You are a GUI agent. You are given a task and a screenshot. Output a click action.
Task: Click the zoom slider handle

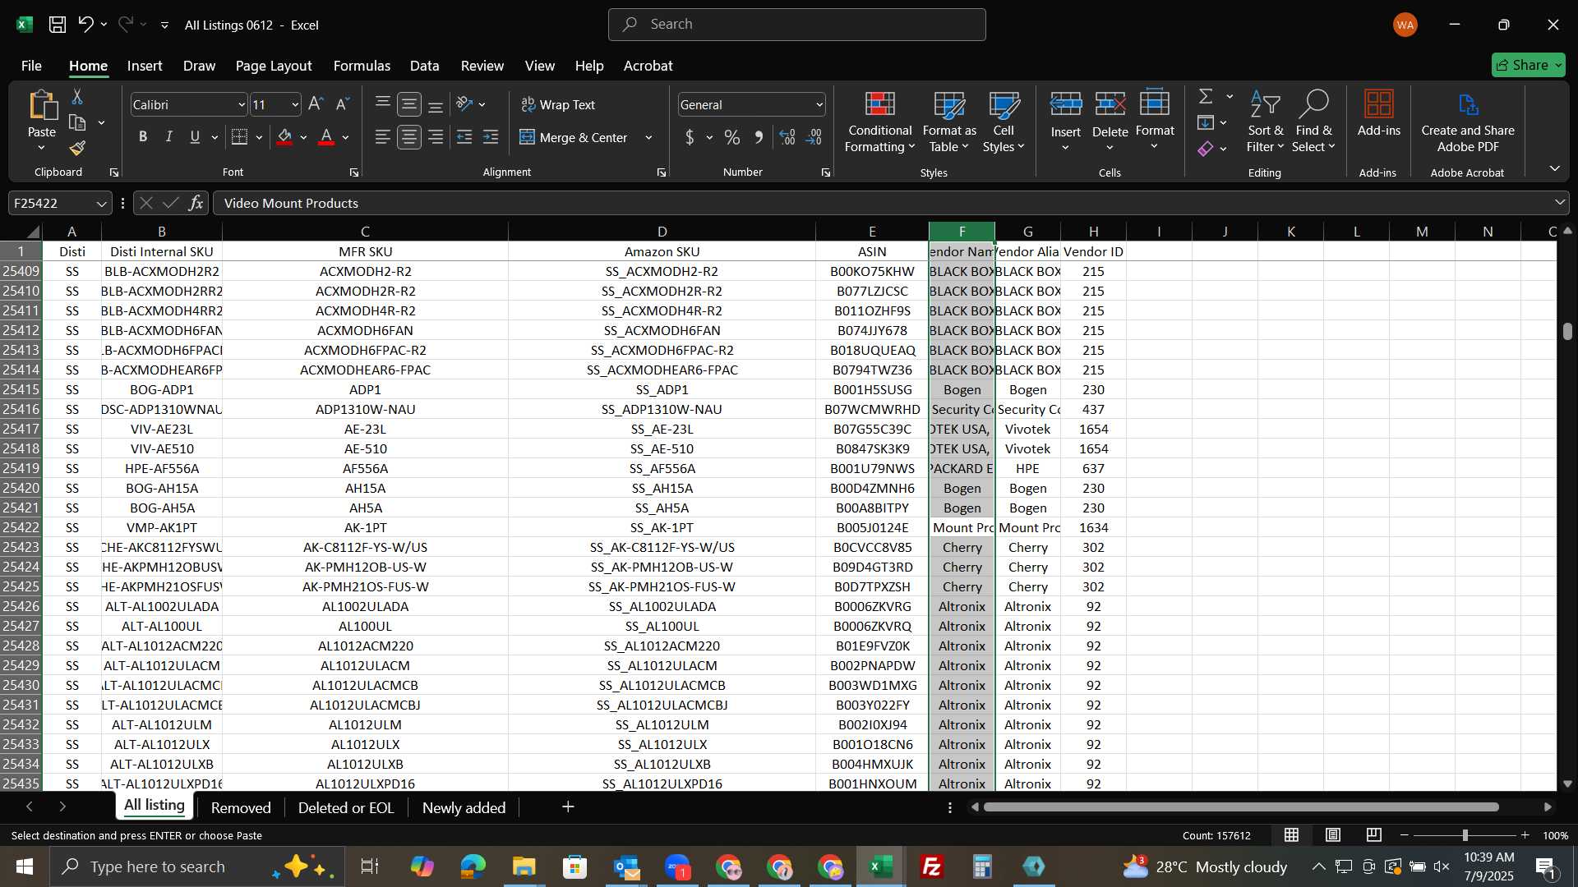[1465, 835]
